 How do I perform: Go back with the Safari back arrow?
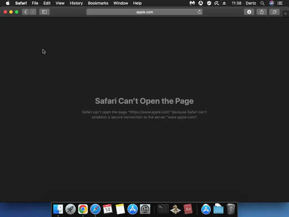pos(26,12)
